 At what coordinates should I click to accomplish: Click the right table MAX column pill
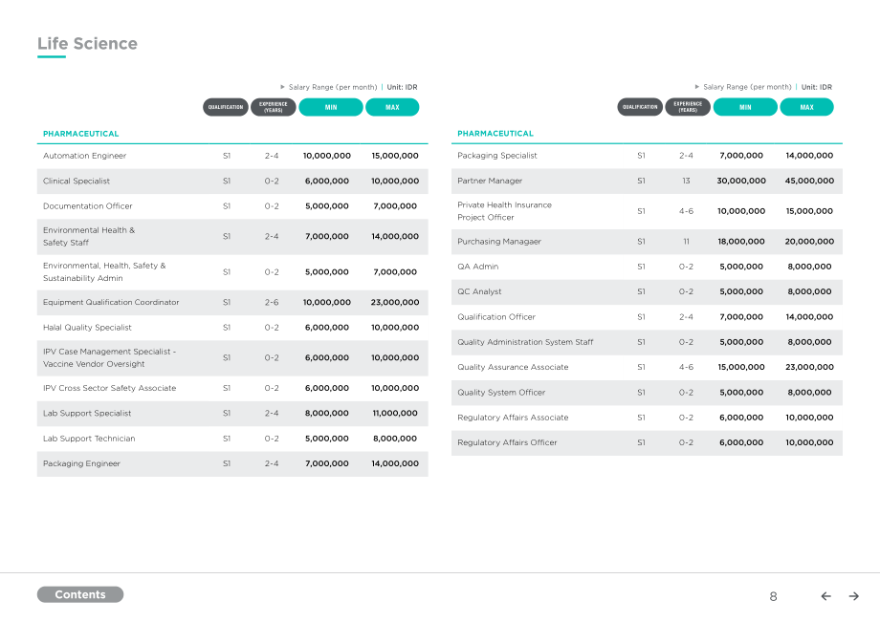[x=807, y=107]
